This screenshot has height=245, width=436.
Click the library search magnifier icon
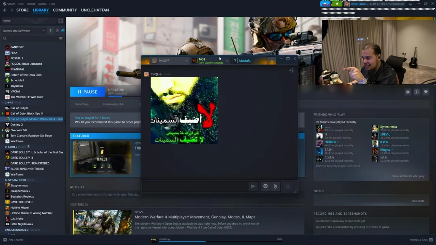(5, 39)
